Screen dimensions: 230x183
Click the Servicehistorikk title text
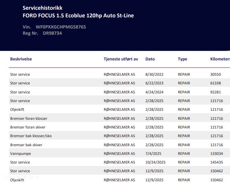click(x=43, y=8)
